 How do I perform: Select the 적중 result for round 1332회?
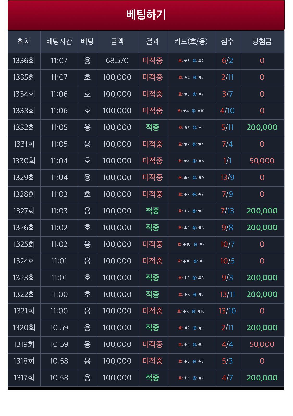tap(152, 128)
